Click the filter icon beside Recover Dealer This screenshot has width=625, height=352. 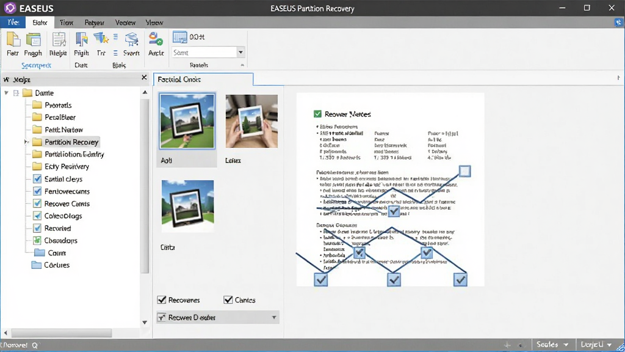[x=161, y=317]
